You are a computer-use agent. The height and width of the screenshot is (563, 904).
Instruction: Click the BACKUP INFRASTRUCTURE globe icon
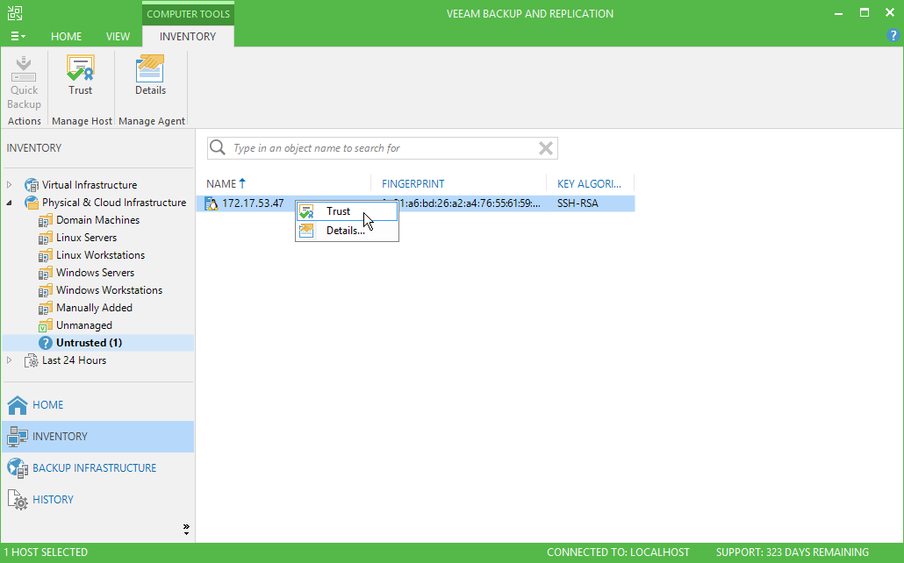(18, 468)
